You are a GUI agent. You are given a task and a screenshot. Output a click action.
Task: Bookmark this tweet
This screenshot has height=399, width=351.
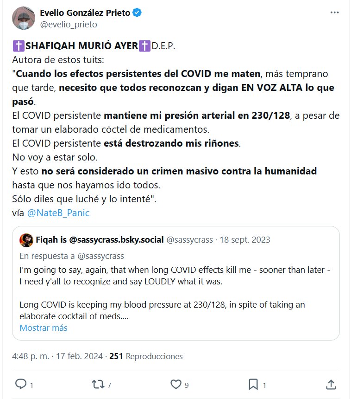pos(253,385)
